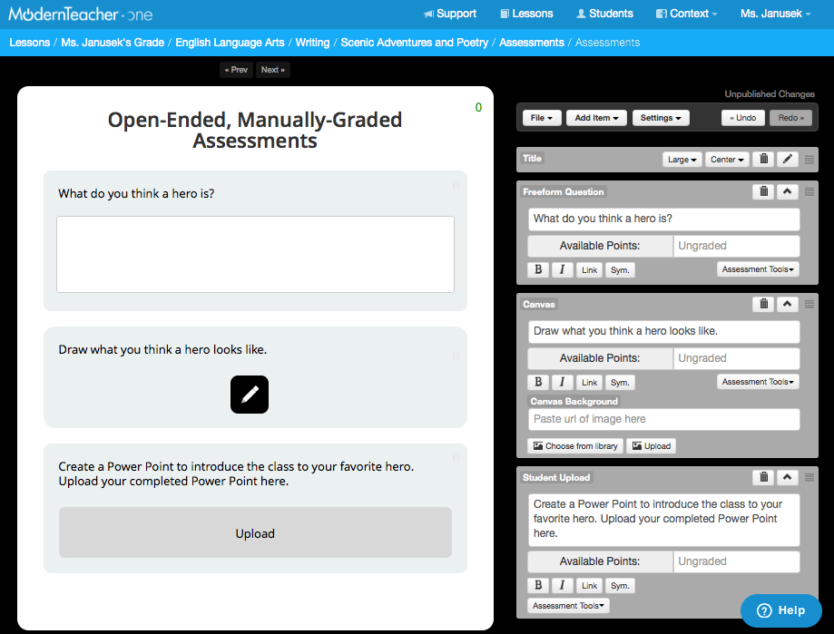Open the File menu

(542, 118)
